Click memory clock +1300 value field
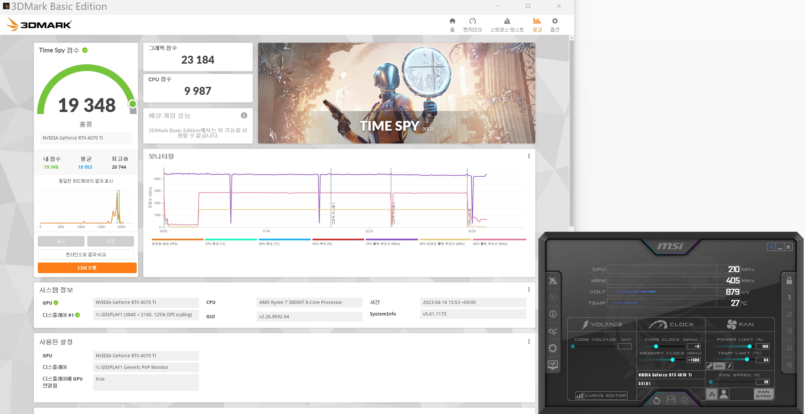Screen dimensions: 805x414 click(x=694, y=360)
